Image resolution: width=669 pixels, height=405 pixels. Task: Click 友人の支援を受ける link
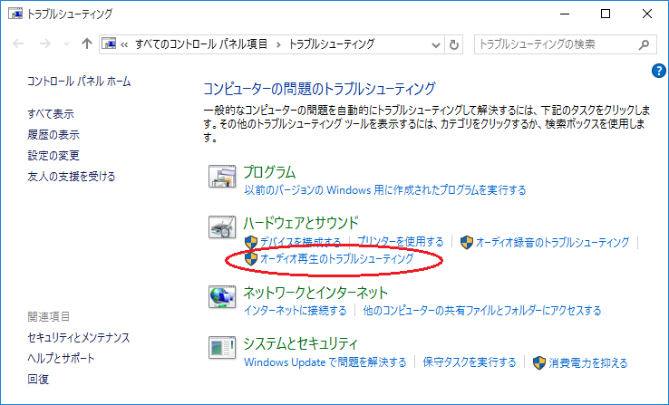click(x=72, y=177)
